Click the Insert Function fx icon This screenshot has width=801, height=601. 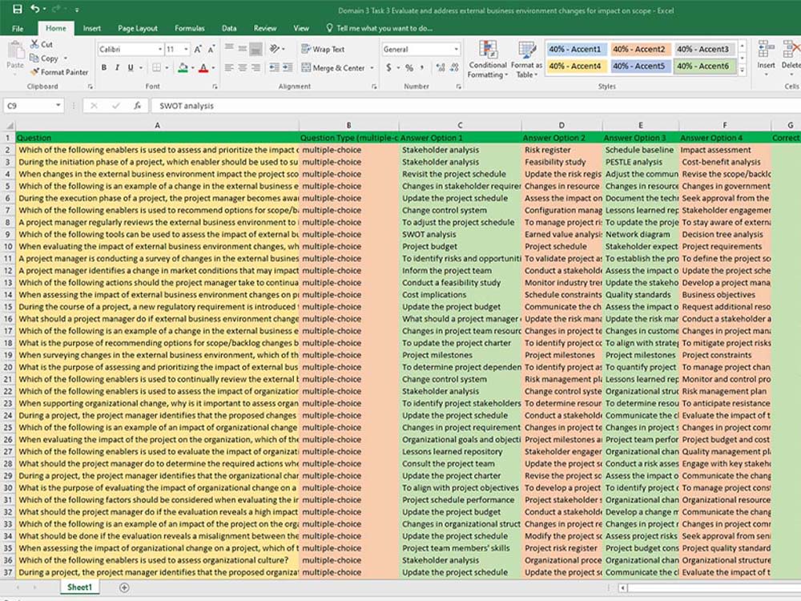[x=138, y=106]
